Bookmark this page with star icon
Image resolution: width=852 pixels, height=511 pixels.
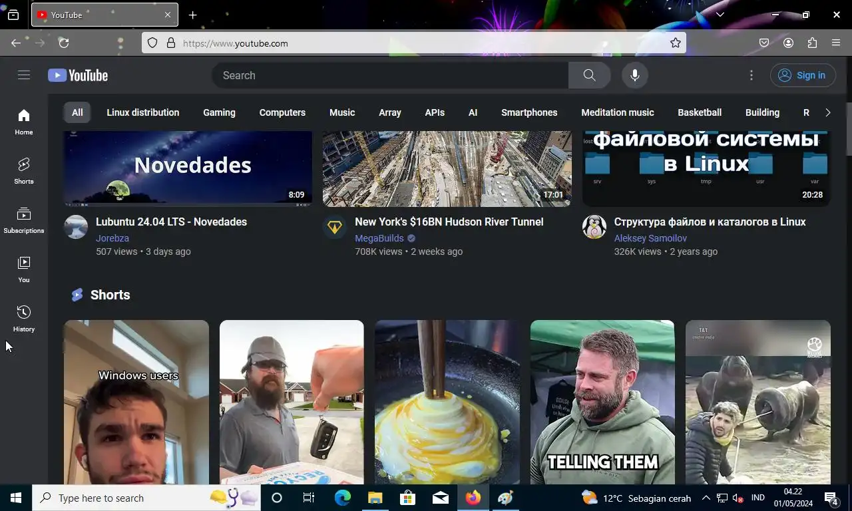pyautogui.click(x=676, y=43)
